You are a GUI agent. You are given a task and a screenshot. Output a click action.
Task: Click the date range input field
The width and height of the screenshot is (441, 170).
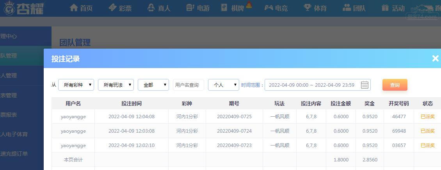pyautogui.click(x=318, y=85)
